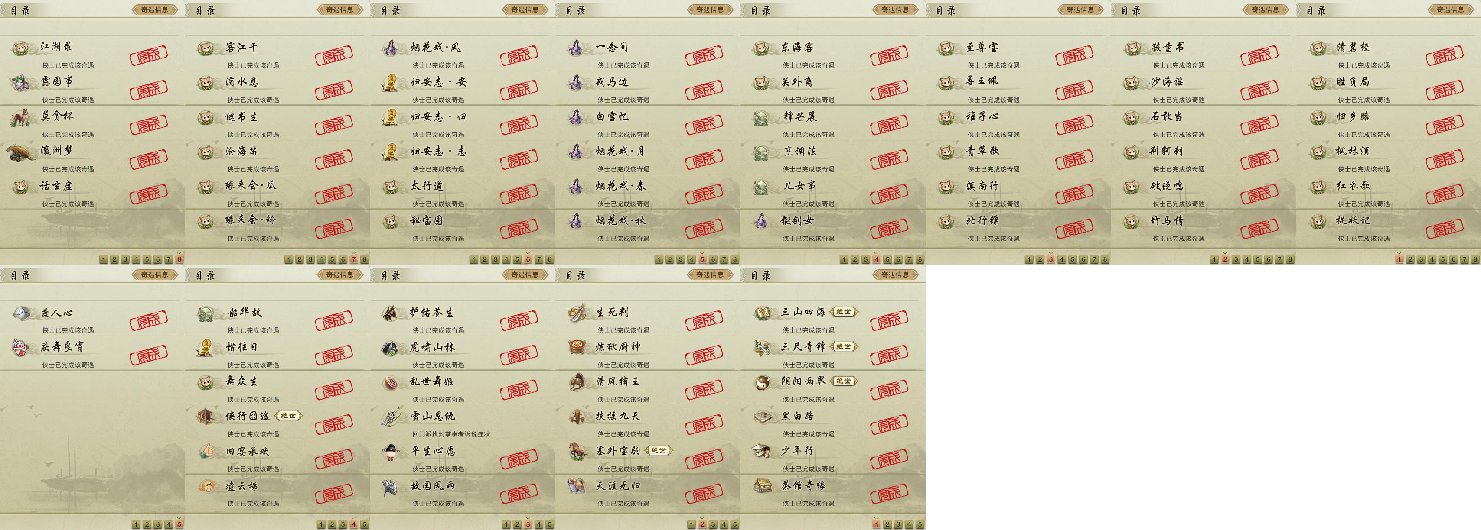The image size is (1481, 530).
Task: Select the straw hat icon for 少年行
Action: (x=762, y=451)
